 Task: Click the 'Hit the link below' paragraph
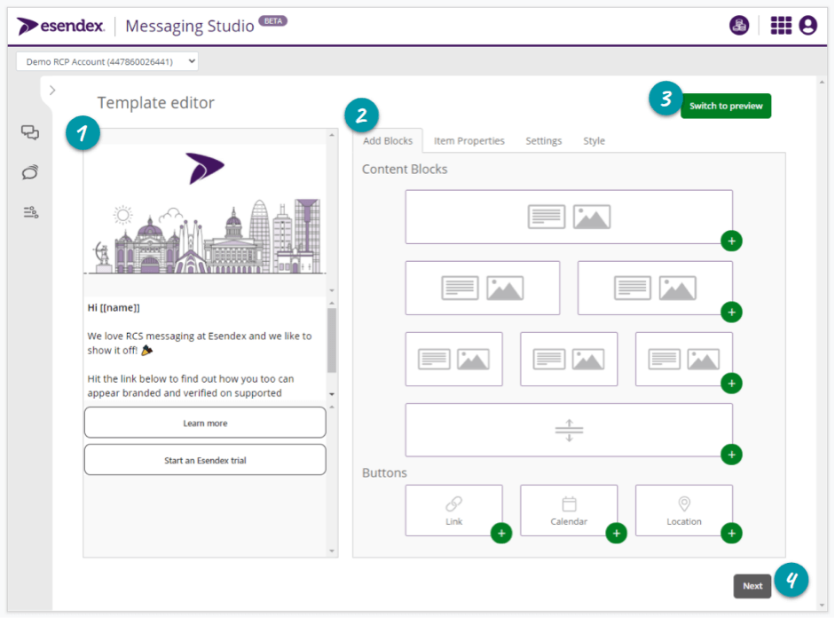[x=191, y=385]
